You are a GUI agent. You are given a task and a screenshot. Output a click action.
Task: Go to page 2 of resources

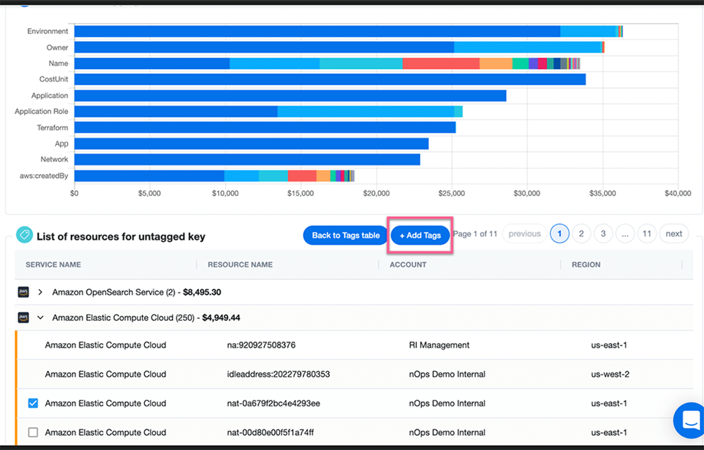point(581,234)
